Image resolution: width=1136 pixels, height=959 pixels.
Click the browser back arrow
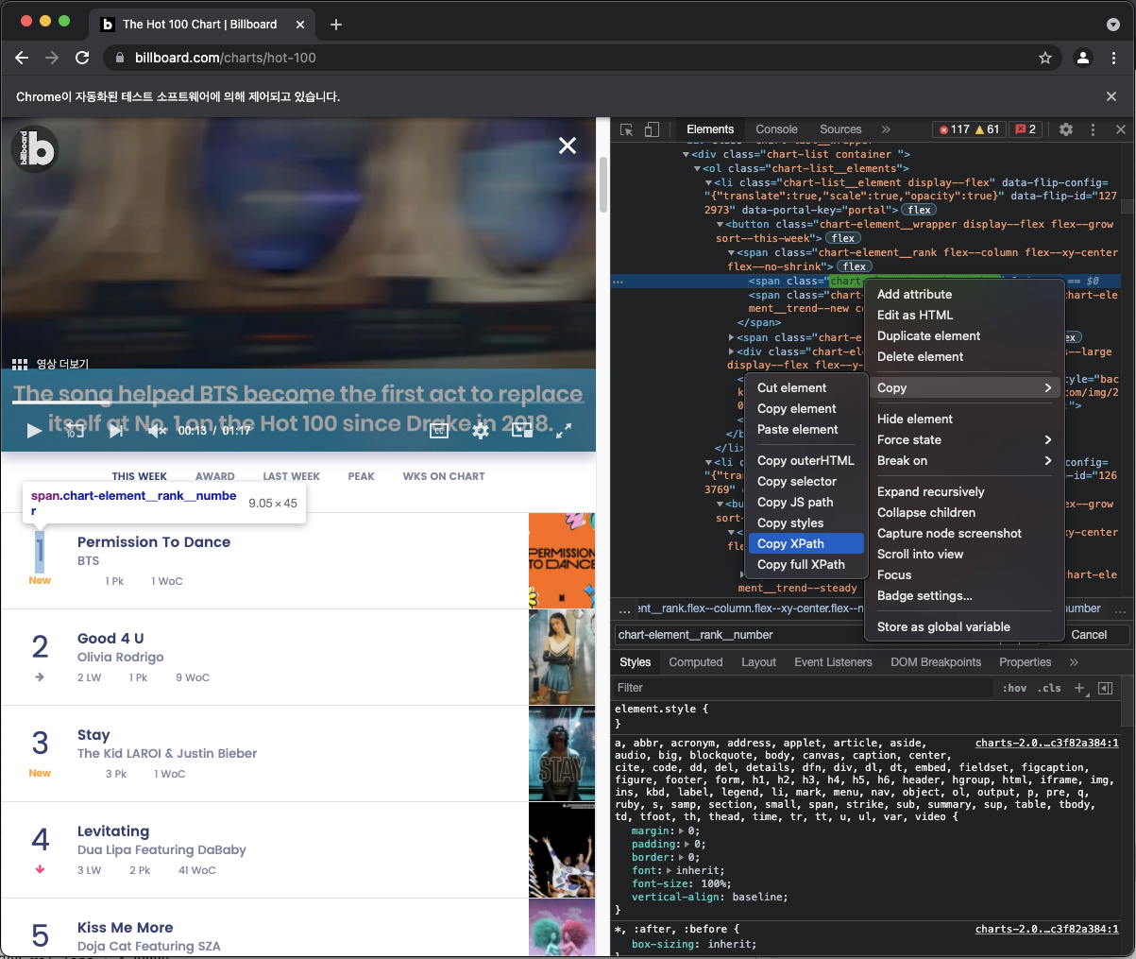23,58
